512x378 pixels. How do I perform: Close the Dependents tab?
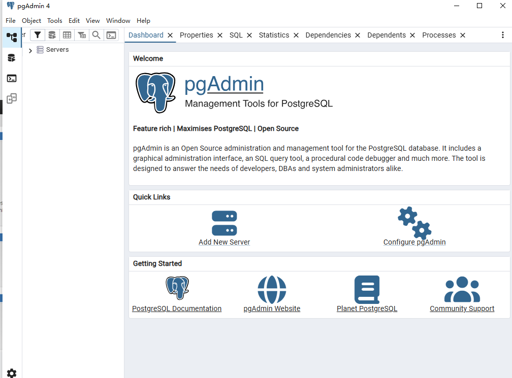tap(412, 35)
